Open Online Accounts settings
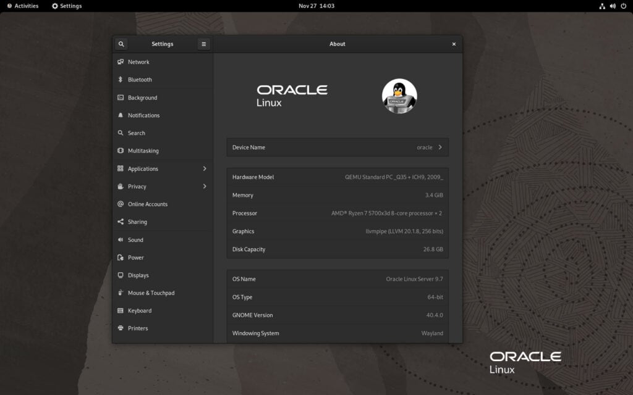This screenshot has width=633, height=395. point(147,204)
